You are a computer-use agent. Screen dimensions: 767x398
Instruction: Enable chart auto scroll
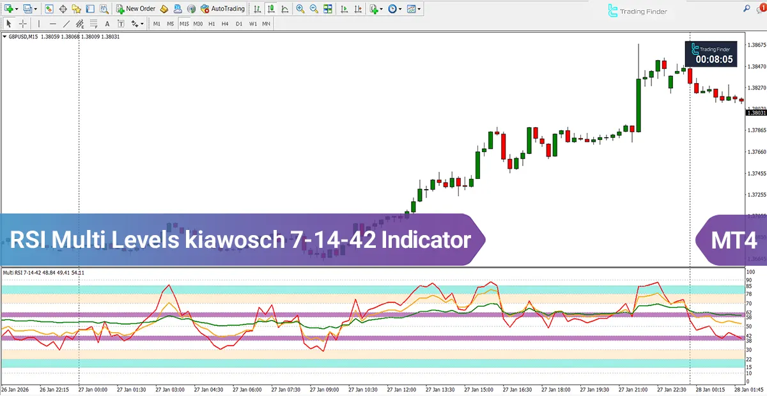(344, 9)
